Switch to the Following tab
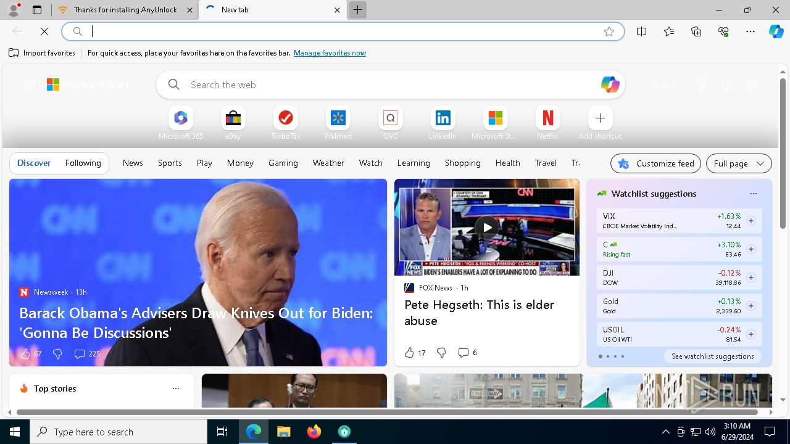Image resolution: width=790 pixels, height=444 pixels. coord(83,163)
